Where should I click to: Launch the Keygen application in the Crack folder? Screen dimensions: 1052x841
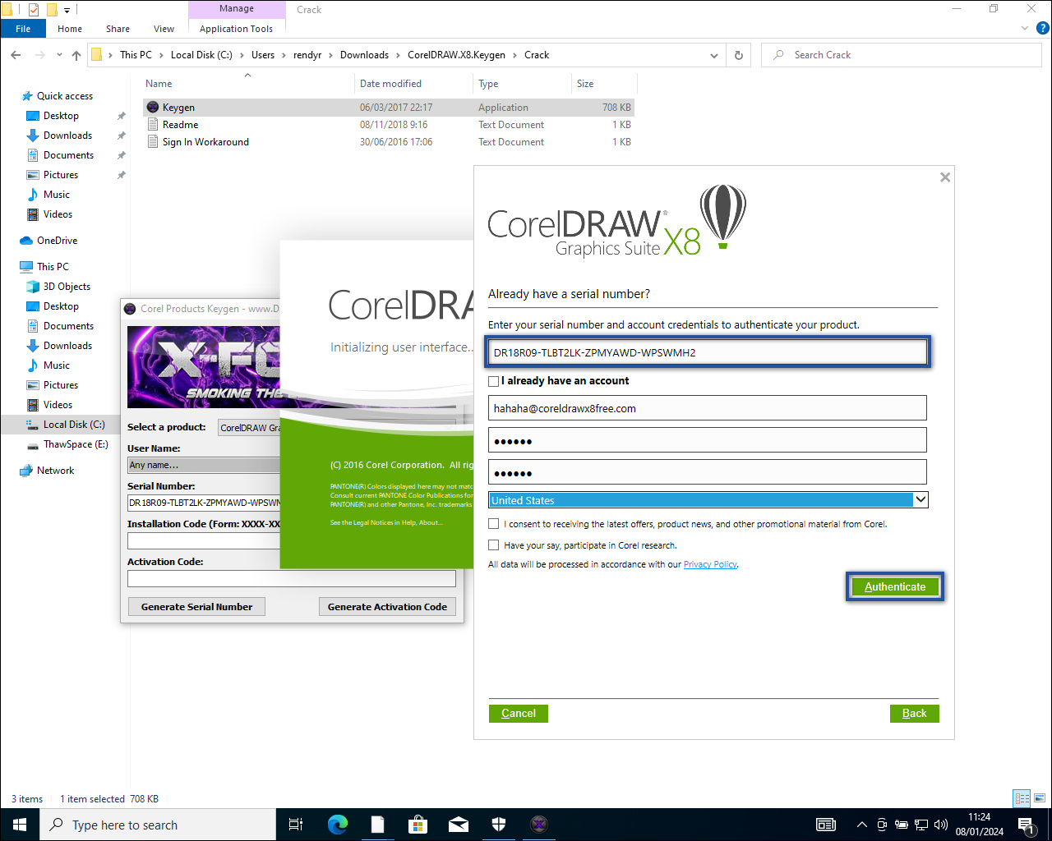click(x=178, y=107)
